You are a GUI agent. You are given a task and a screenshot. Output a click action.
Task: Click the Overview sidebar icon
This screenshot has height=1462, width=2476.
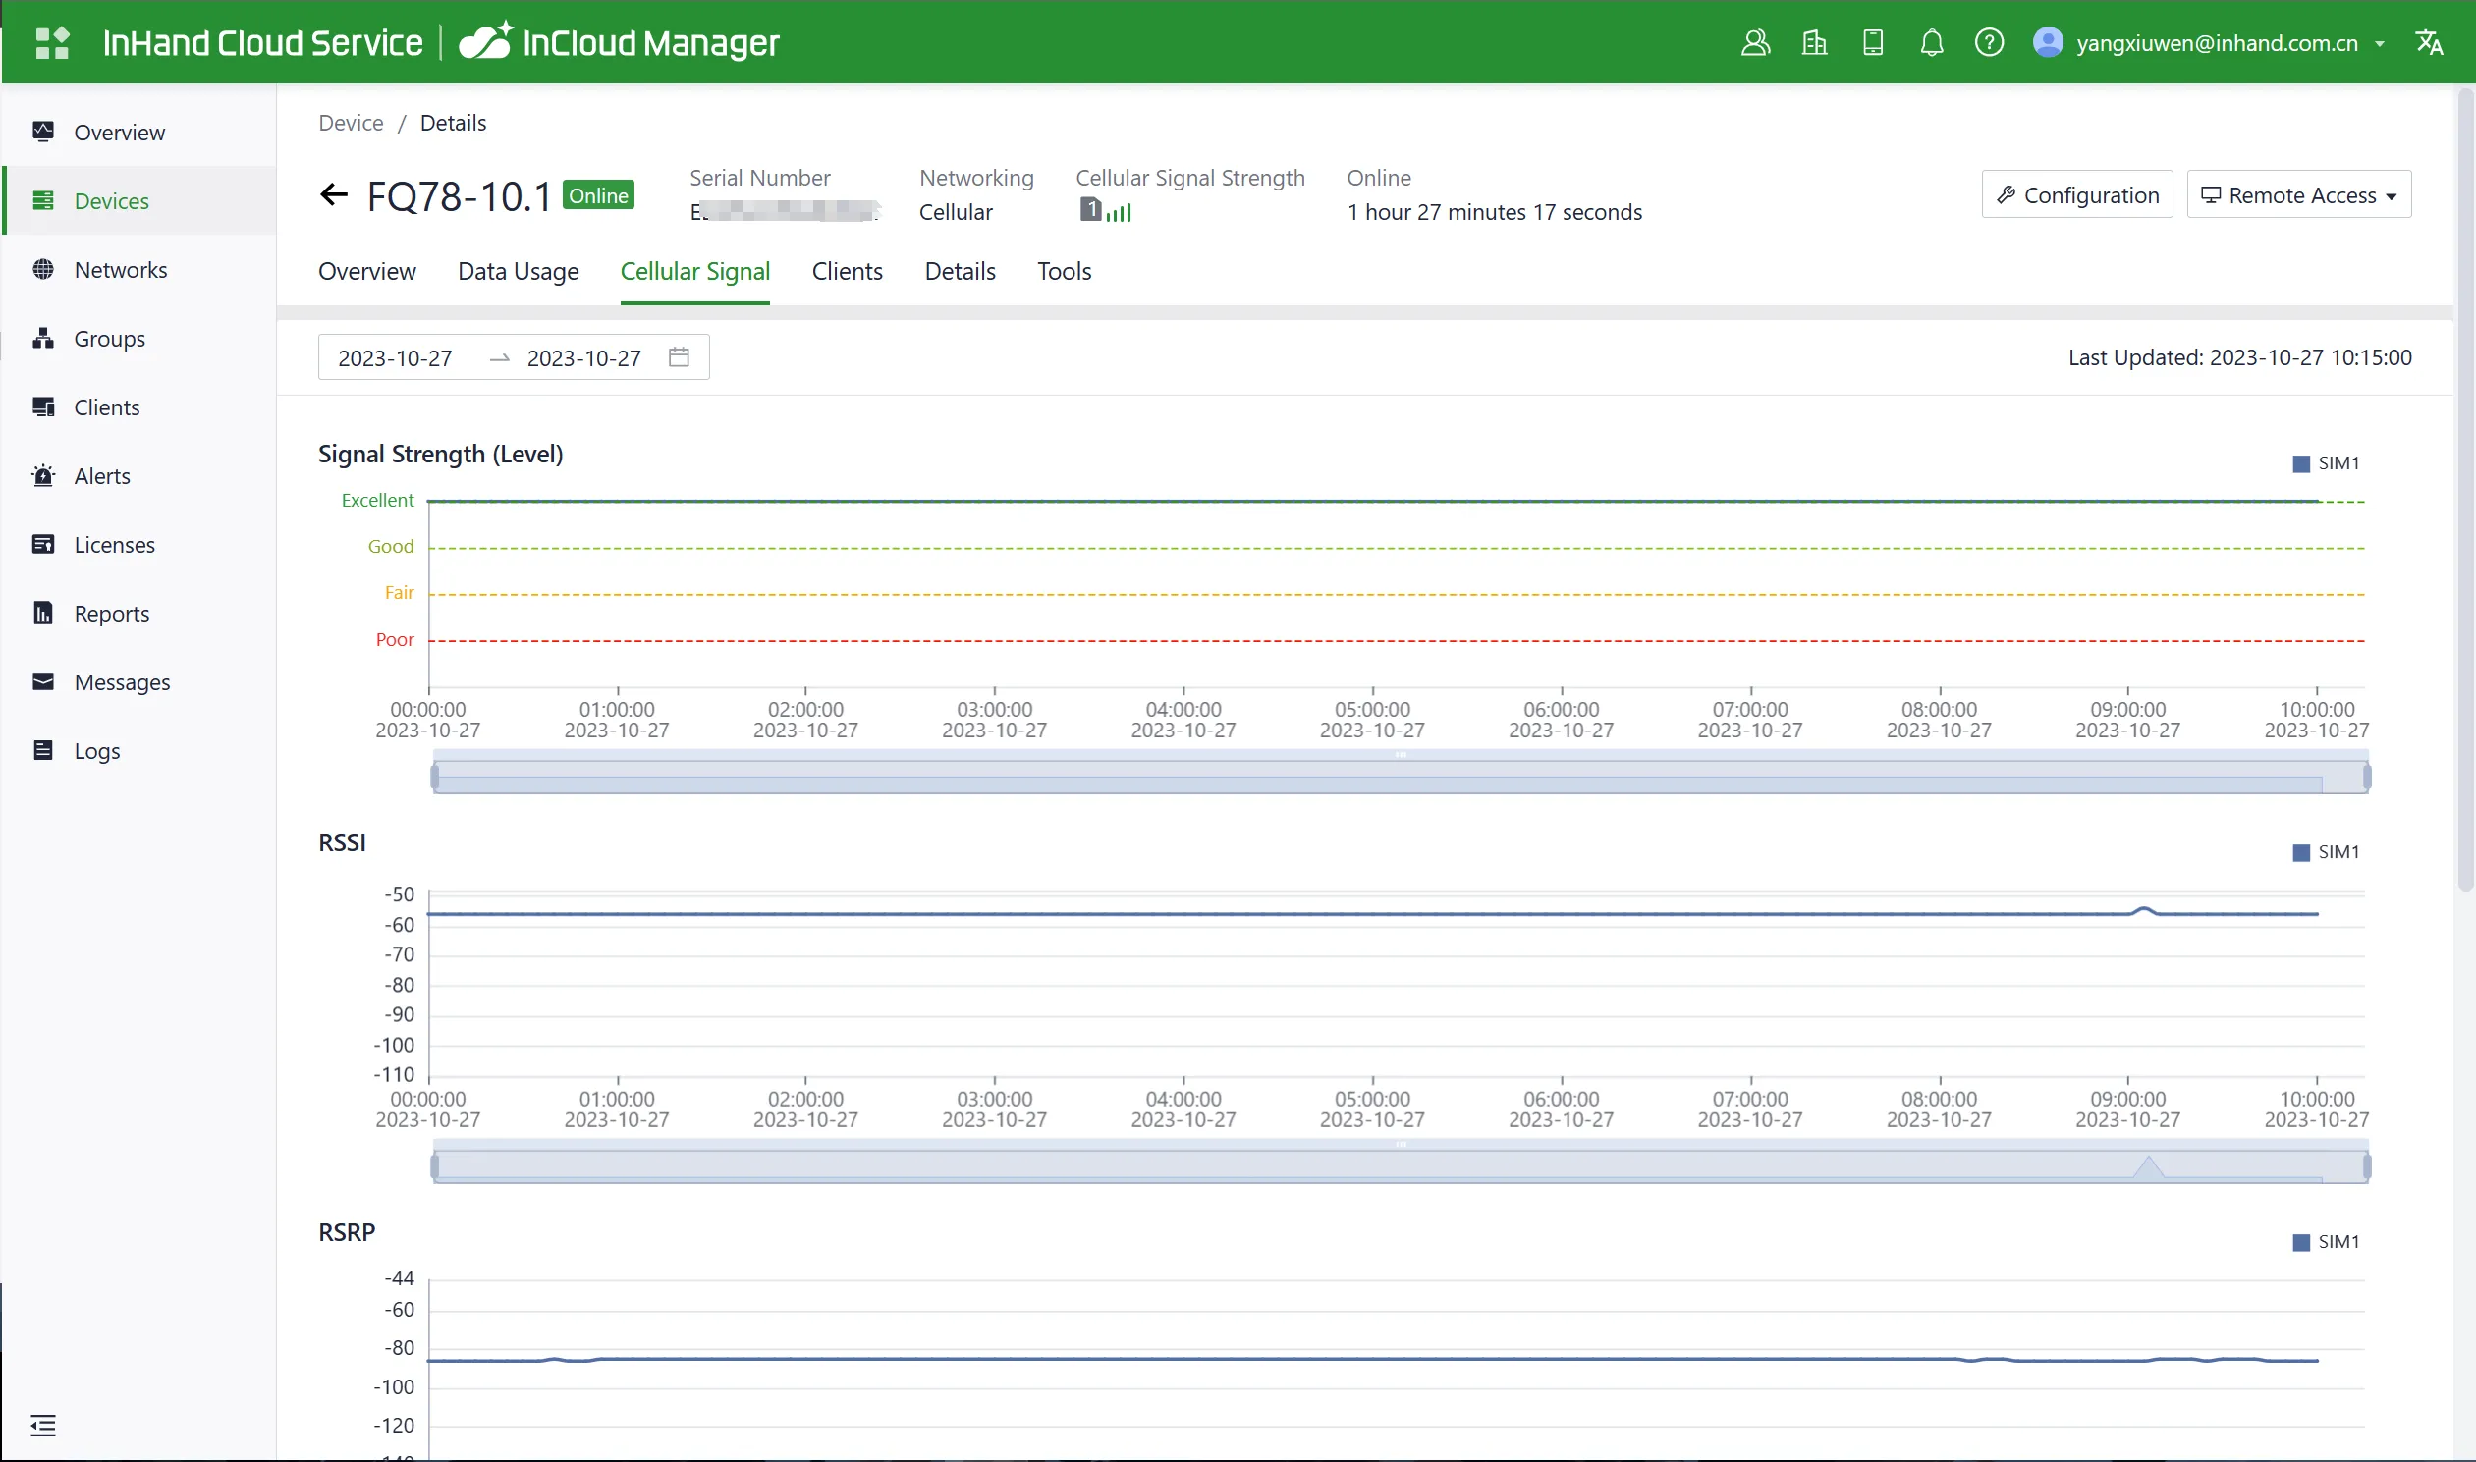click(x=43, y=131)
